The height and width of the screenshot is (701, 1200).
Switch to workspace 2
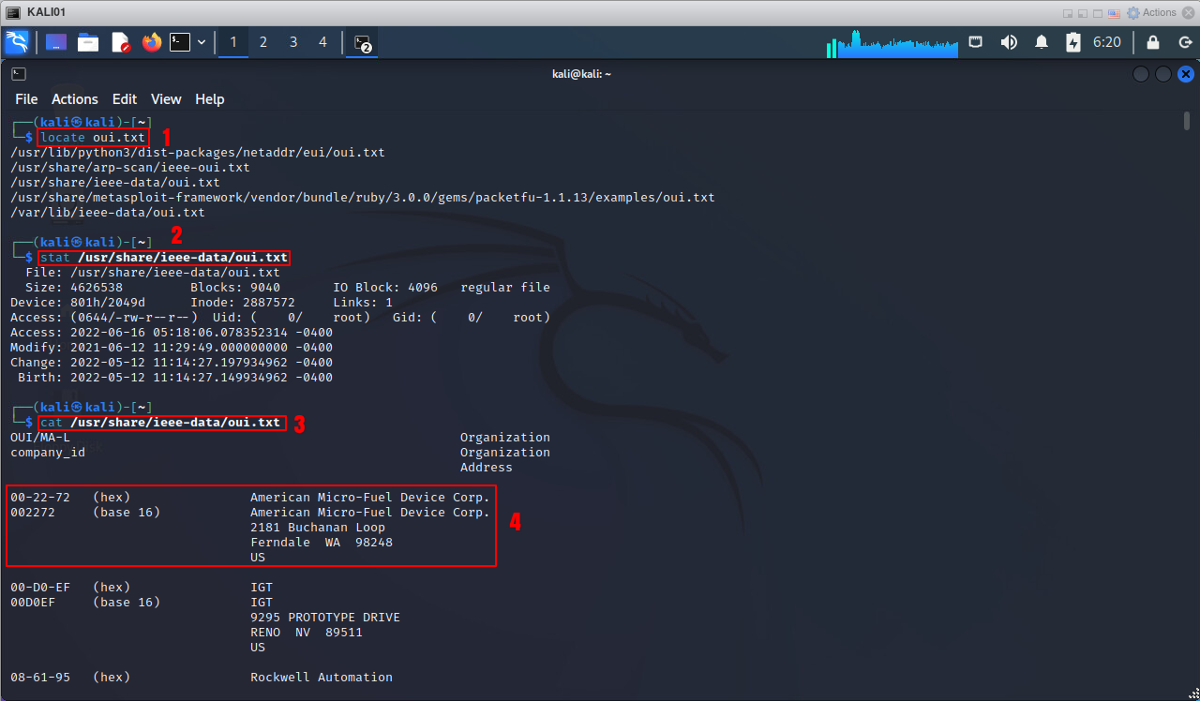[x=263, y=42]
